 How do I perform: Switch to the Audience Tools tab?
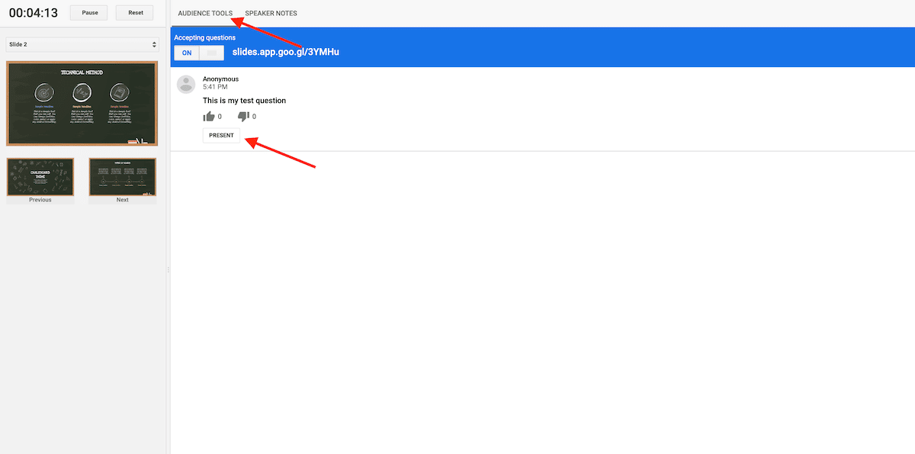[x=205, y=14]
